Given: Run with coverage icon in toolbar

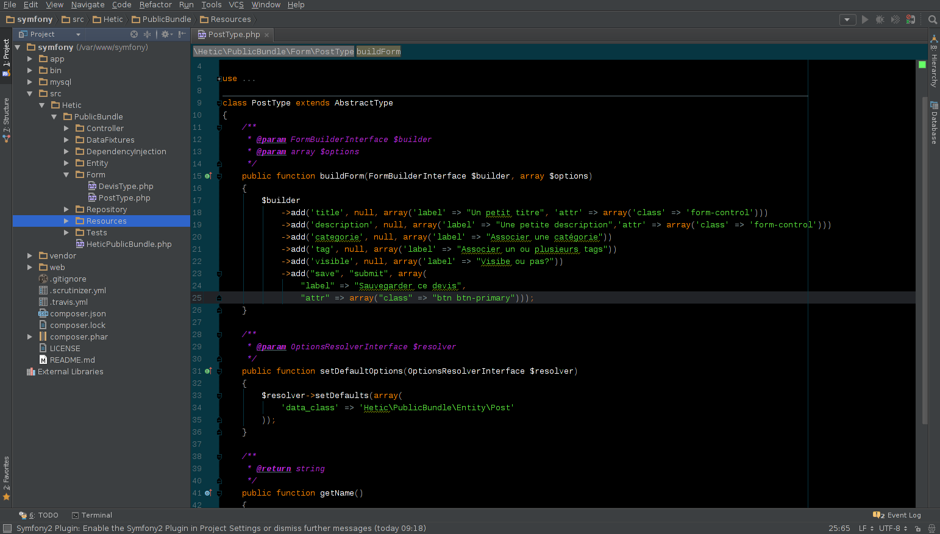Looking at the screenshot, I should click(x=895, y=20).
